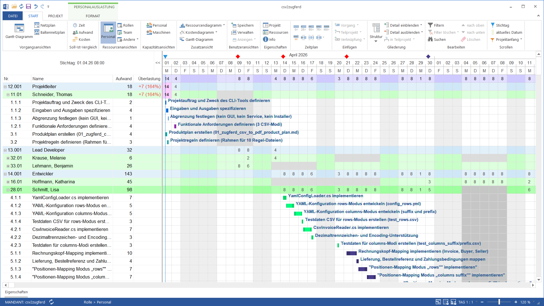Show the Zeit target-actual comparison
The image size is (544, 306).
(79, 25)
